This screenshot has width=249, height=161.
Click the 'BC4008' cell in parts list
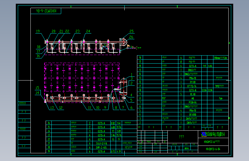[x=193, y=114]
